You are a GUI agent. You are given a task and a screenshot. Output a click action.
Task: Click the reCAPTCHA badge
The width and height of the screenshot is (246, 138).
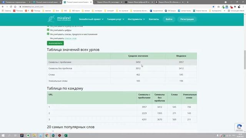click(x=239, y=127)
